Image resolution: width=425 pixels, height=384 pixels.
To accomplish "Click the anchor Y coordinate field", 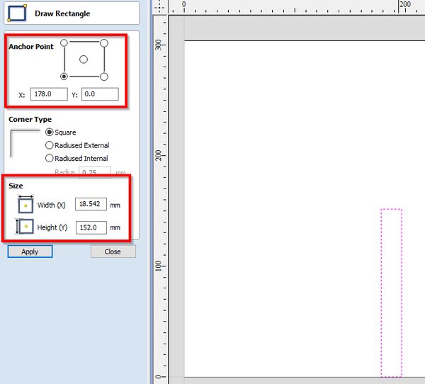I will point(99,94).
